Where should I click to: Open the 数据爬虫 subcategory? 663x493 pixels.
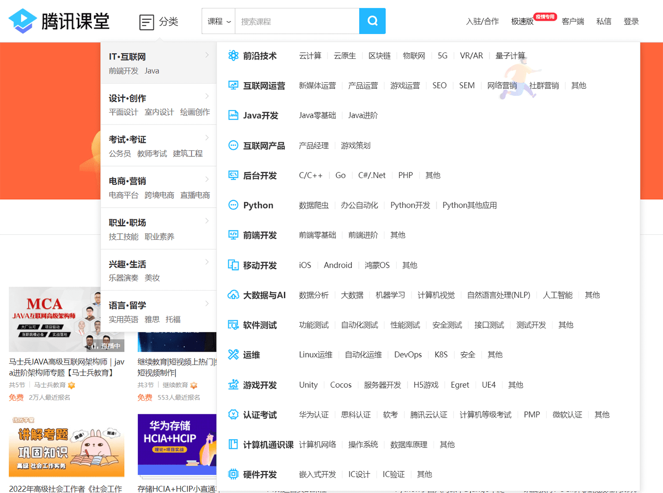pos(314,205)
